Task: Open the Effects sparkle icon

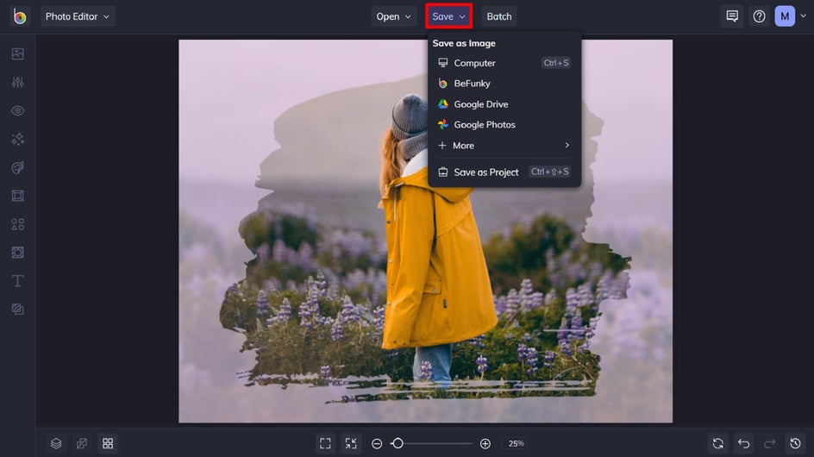Action: [17, 139]
